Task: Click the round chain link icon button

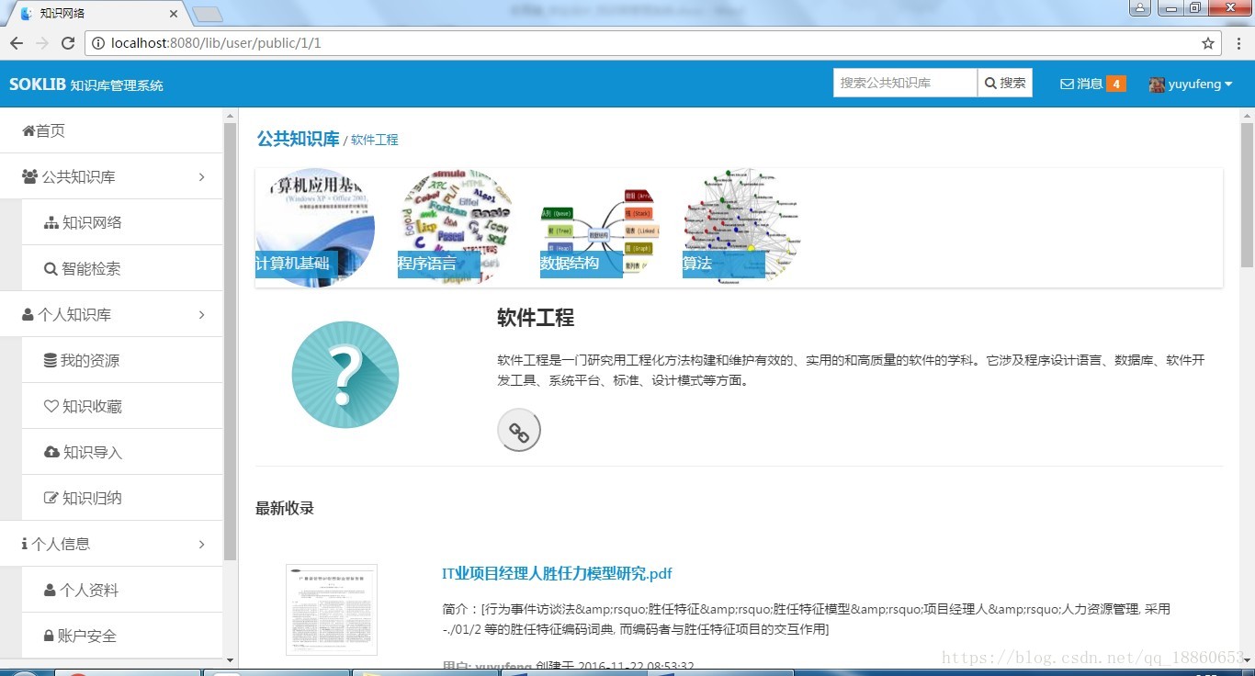Action: click(x=519, y=431)
